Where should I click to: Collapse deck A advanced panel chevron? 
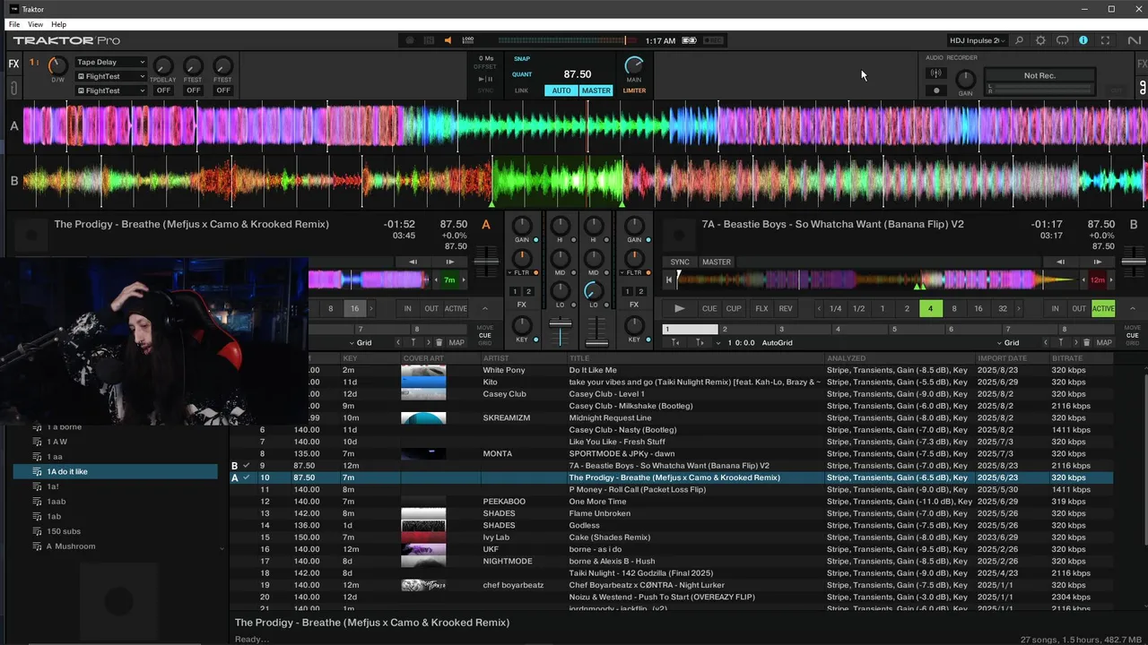point(485,308)
